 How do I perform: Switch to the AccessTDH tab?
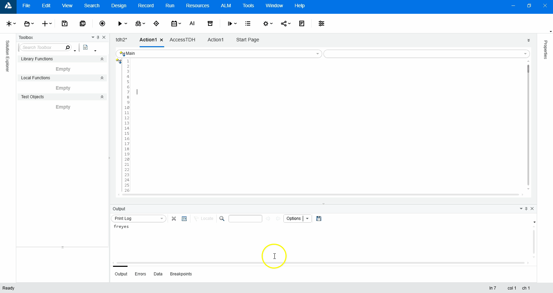click(182, 40)
